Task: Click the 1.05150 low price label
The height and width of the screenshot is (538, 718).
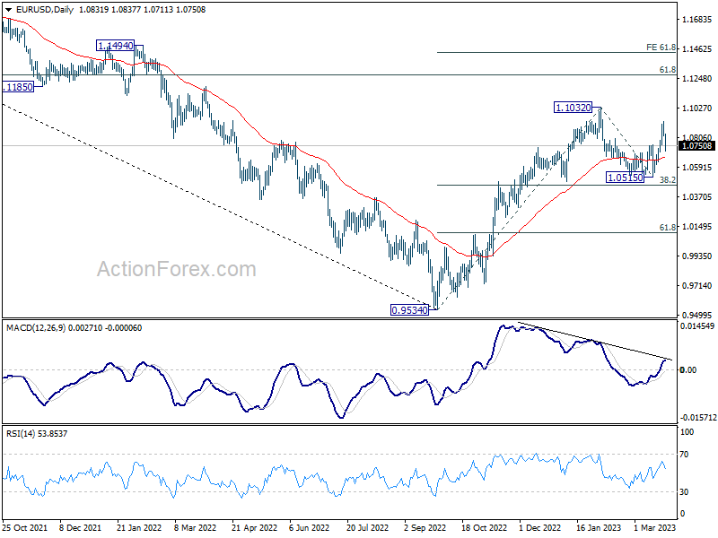Action: click(625, 178)
